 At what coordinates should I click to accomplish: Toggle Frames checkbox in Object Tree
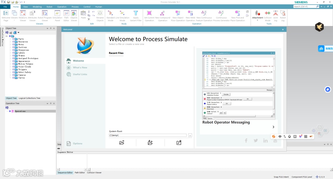13,55
